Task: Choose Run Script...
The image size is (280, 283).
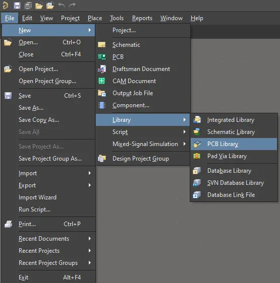Action: click(48, 209)
